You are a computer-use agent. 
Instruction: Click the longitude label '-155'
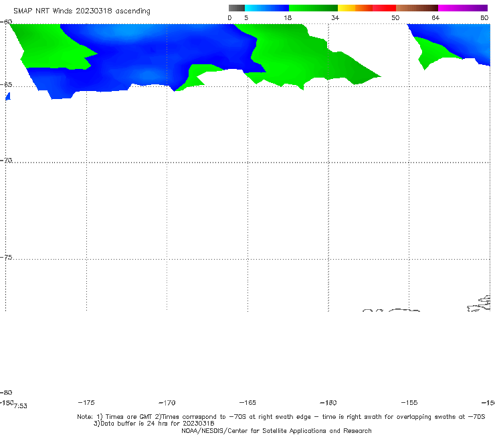tap(409, 403)
